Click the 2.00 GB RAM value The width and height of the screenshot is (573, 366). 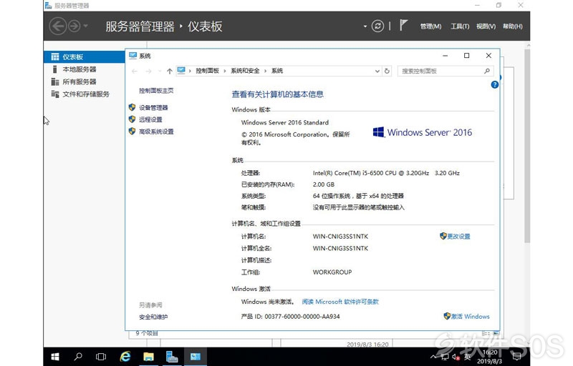(324, 184)
